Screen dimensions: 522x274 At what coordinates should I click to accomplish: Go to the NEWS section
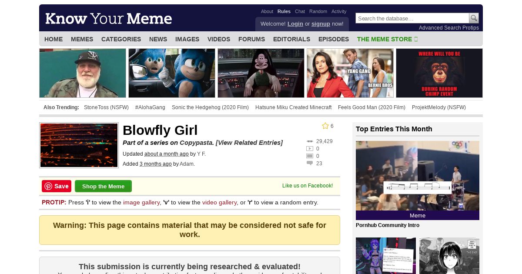tap(158, 39)
